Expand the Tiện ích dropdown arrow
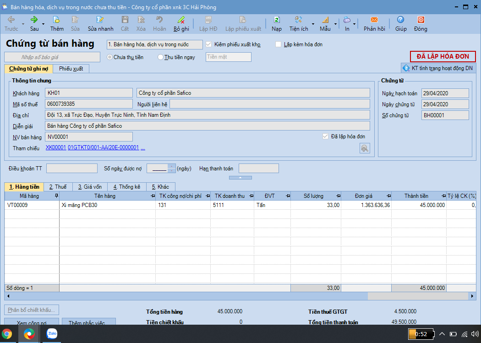The height and width of the screenshot is (343, 481). point(313,24)
